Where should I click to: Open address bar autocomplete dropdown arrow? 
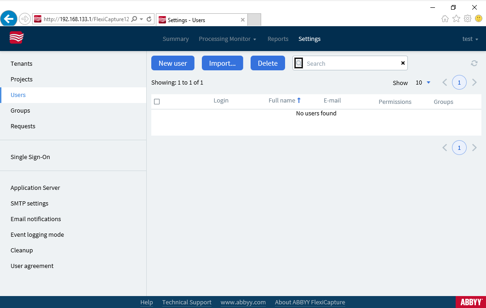pos(141,19)
